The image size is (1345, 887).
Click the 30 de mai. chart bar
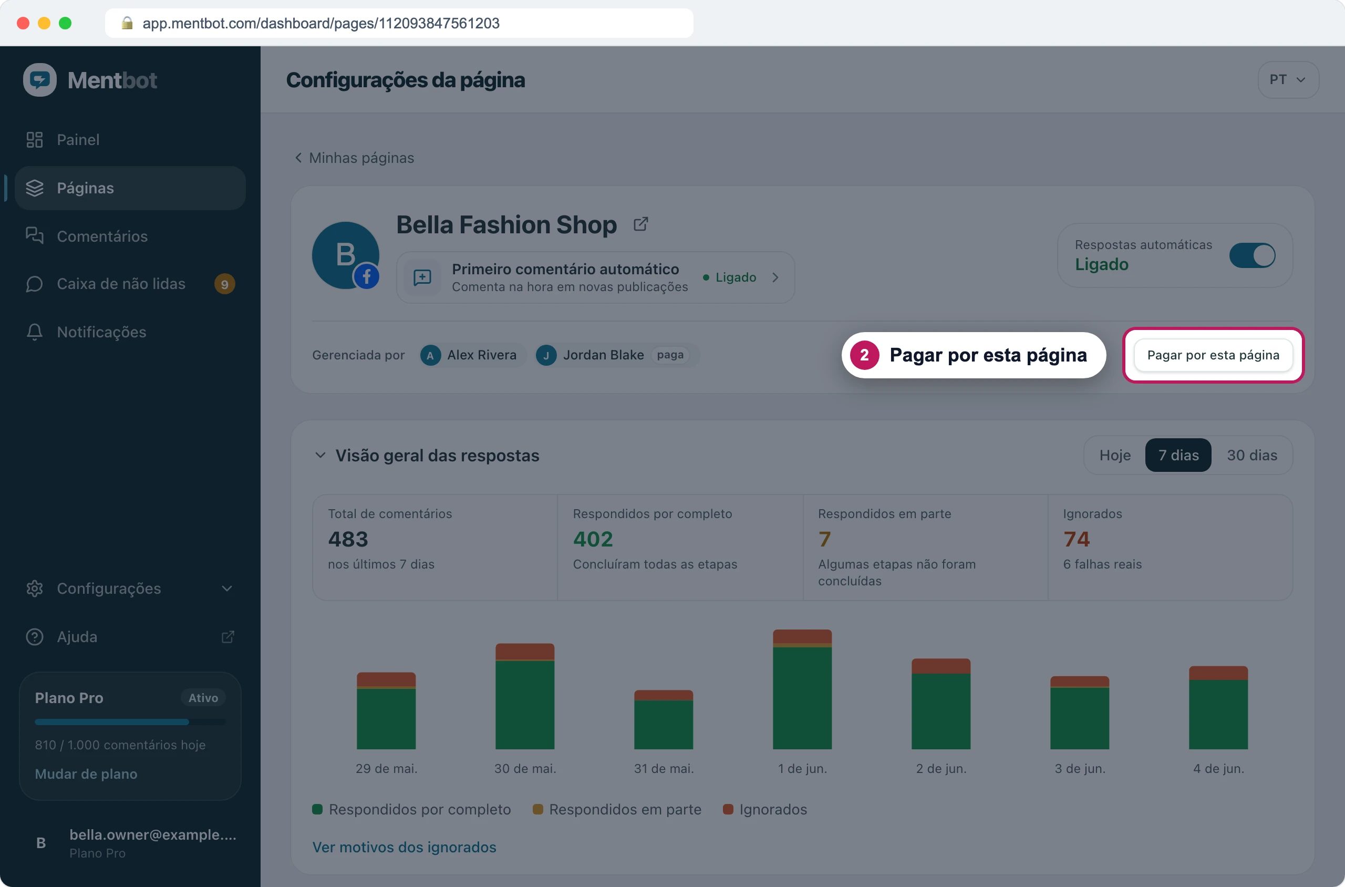525,696
